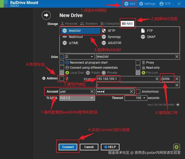Switch to the Personal storage tab
Image resolution: width=185 pixels, height=159 pixels.
point(69,24)
